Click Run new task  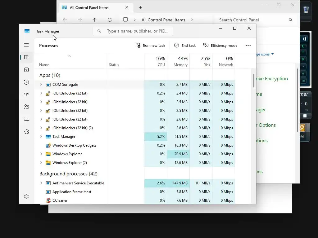[x=150, y=46]
